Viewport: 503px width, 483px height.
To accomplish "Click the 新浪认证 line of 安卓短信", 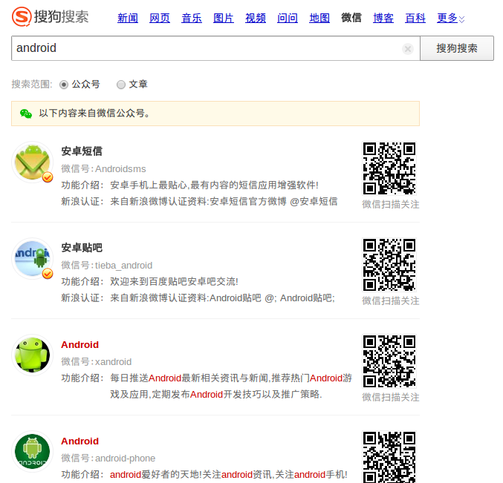I will (x=200, y=202).
